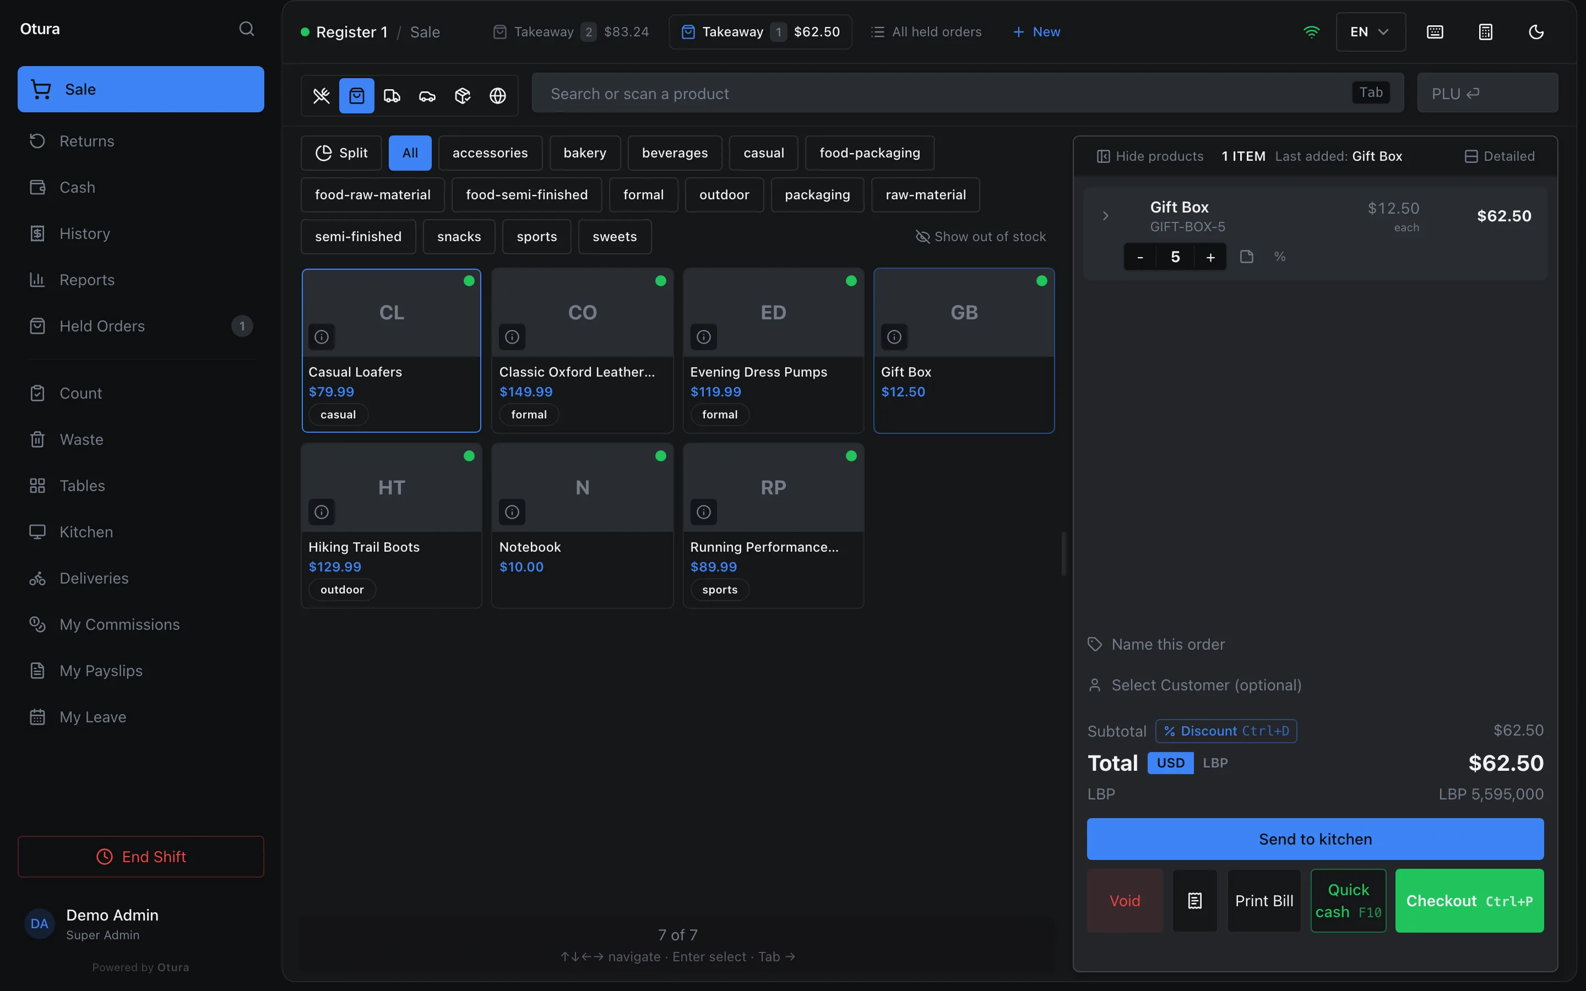Select the package box order type

(x=463, y=96)
